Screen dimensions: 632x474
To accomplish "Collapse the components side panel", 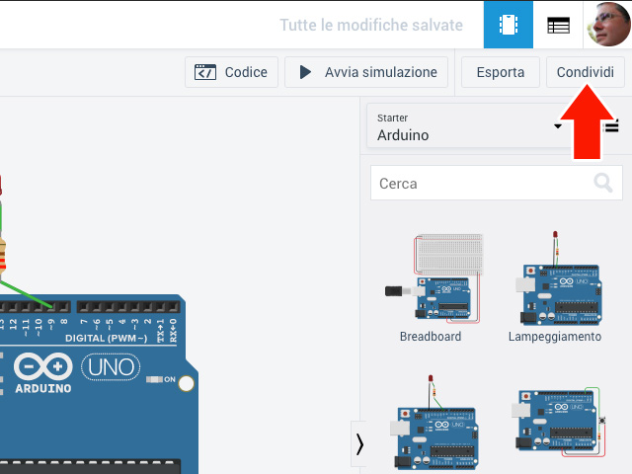I will pyautogui.click(x=360, y=444).
